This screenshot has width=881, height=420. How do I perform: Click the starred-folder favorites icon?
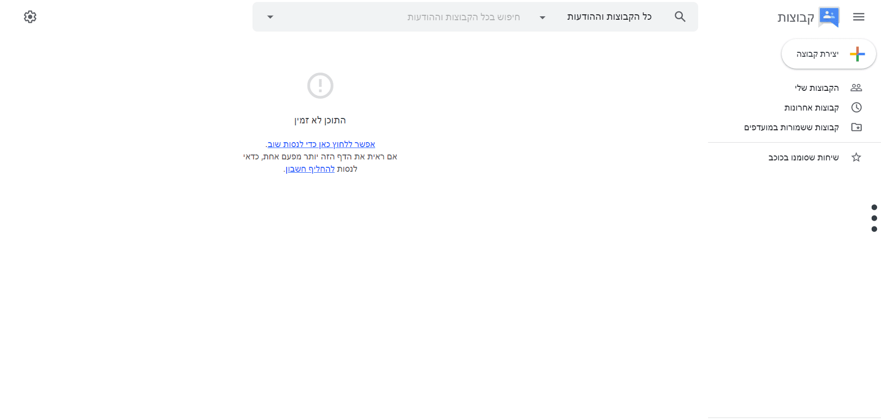coord(856,127)
